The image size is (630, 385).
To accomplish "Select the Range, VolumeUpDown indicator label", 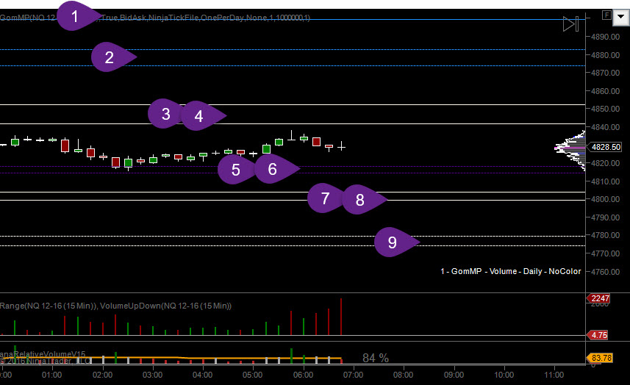I will 115,306.
